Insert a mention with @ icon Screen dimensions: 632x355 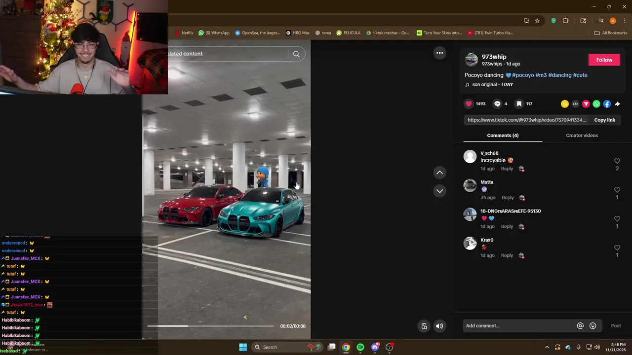[x=580, y=326]
